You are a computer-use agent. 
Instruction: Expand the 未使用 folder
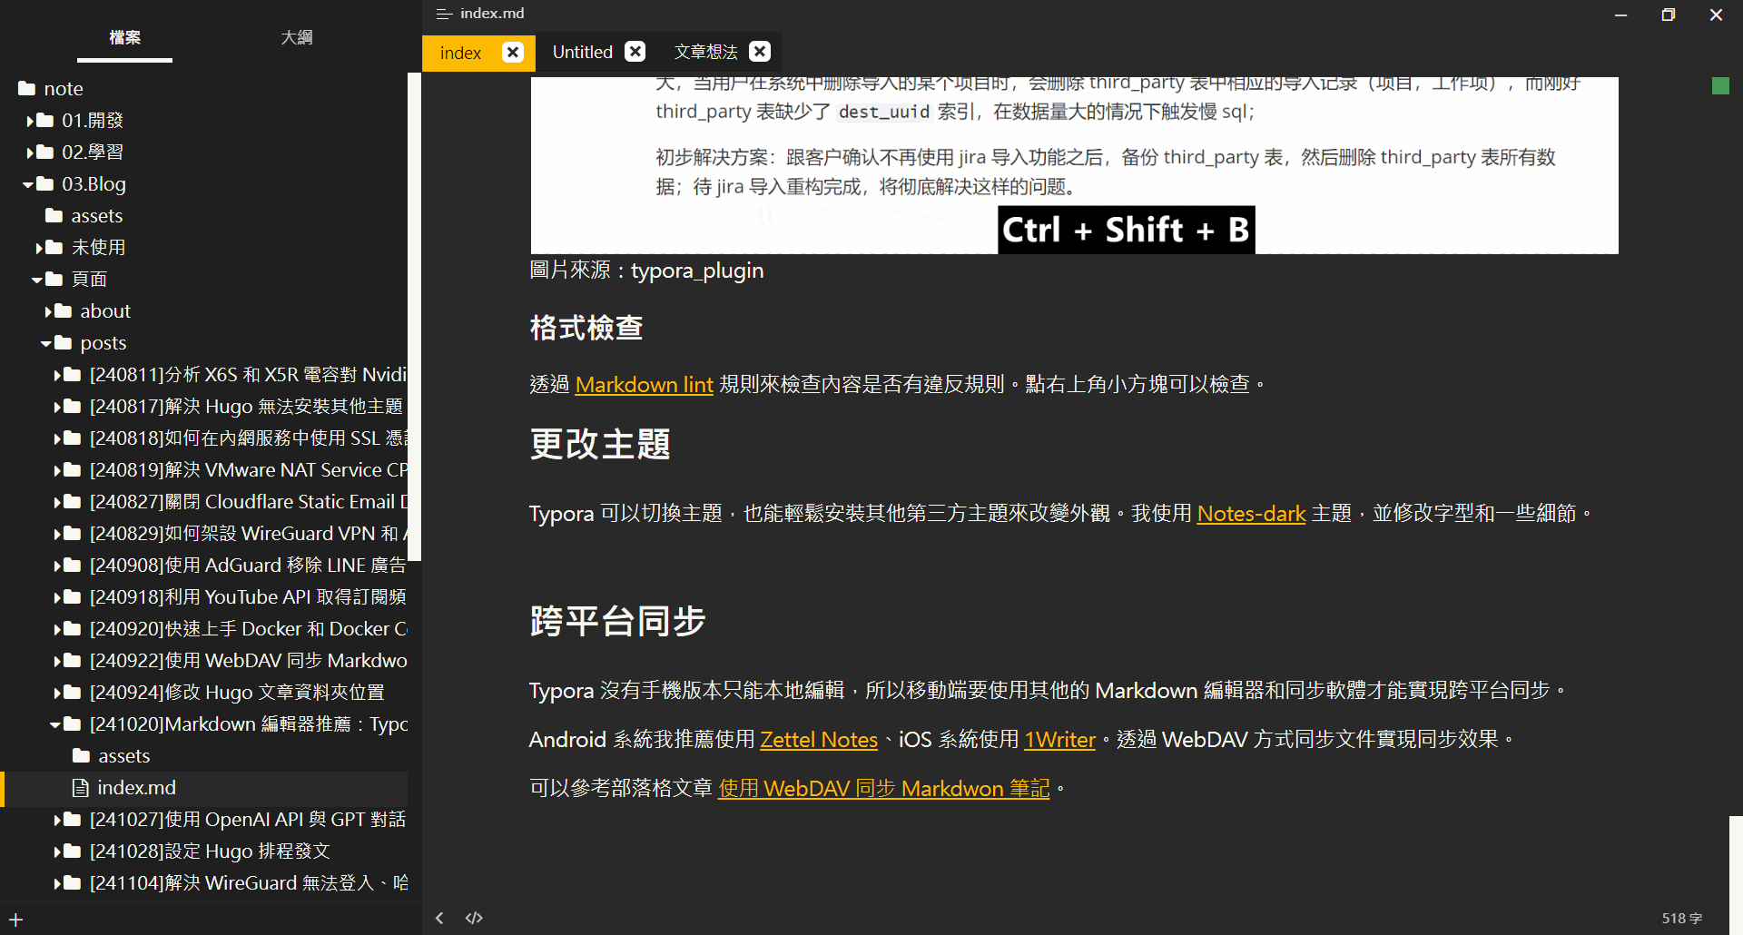40,247
